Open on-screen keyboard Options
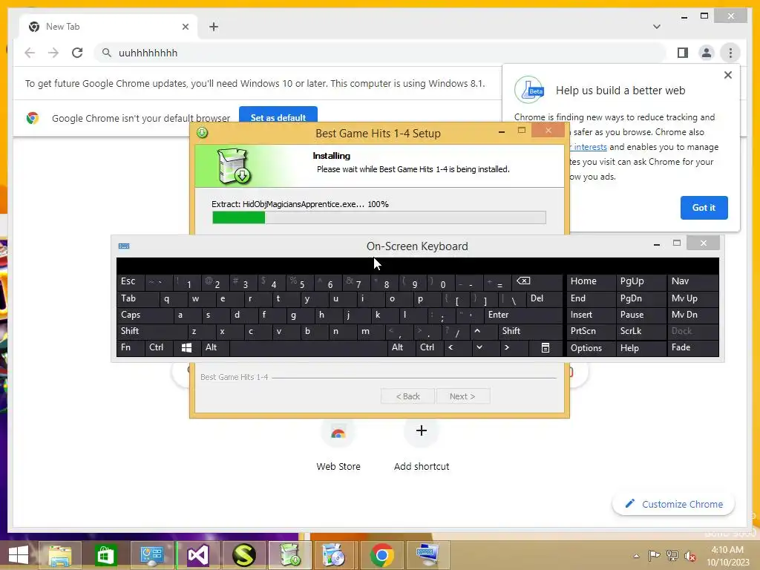The width and height of the screenshot is (760, 570). coord(591,347)
